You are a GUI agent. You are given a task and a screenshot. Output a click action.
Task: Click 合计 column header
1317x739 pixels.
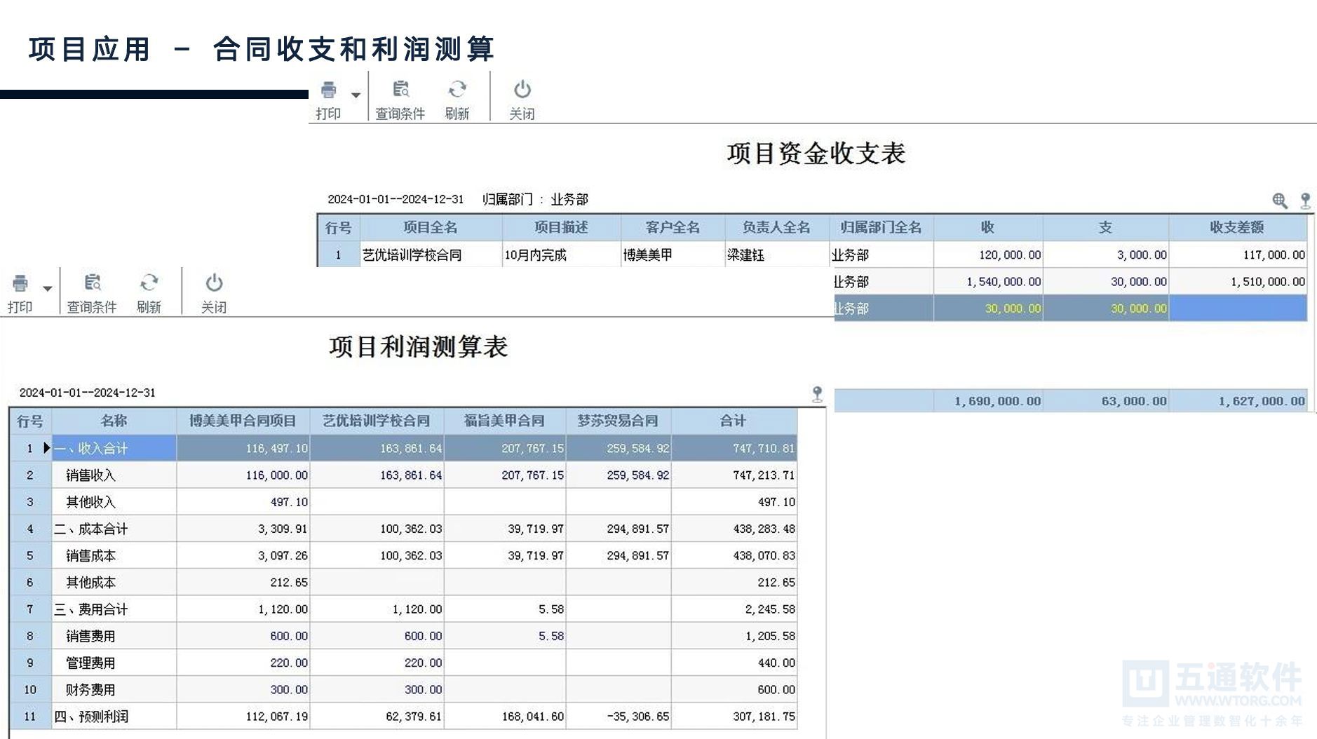click(x=734, y=421)
